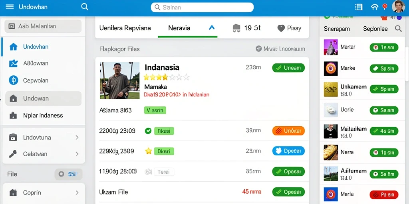Image resolution: width=409 pixels, height=204 pixels.
Task: Click the green button next to Martar
Action: coord(384,47)
